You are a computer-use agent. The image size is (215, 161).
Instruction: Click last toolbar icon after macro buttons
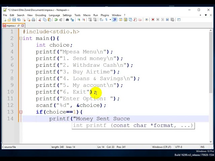pos(179,20)
